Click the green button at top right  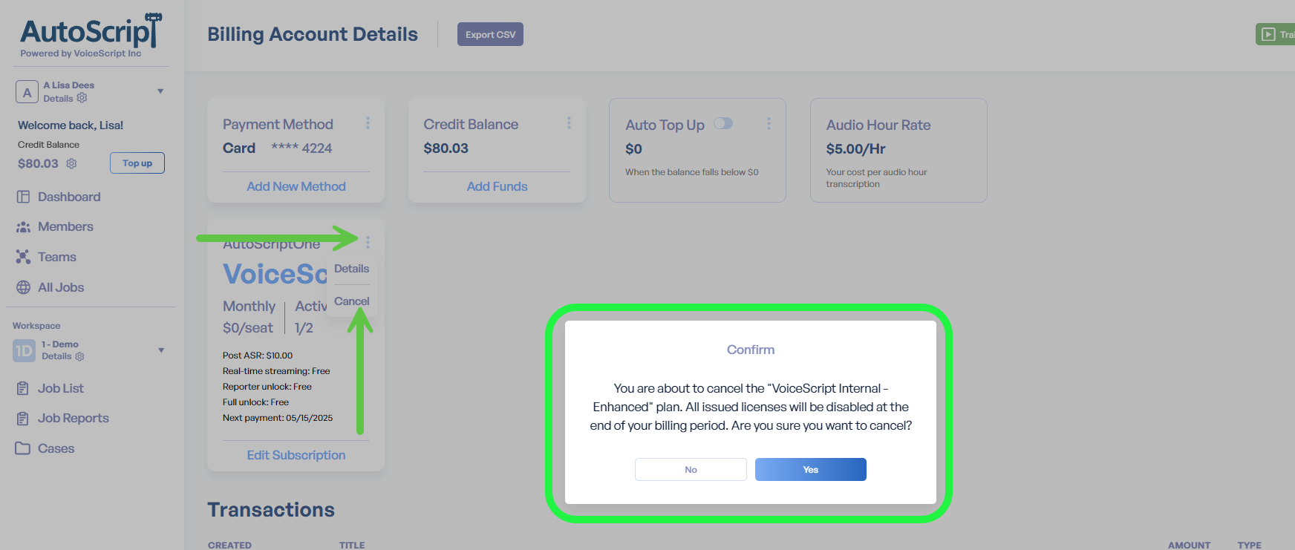pos(1275,34)
